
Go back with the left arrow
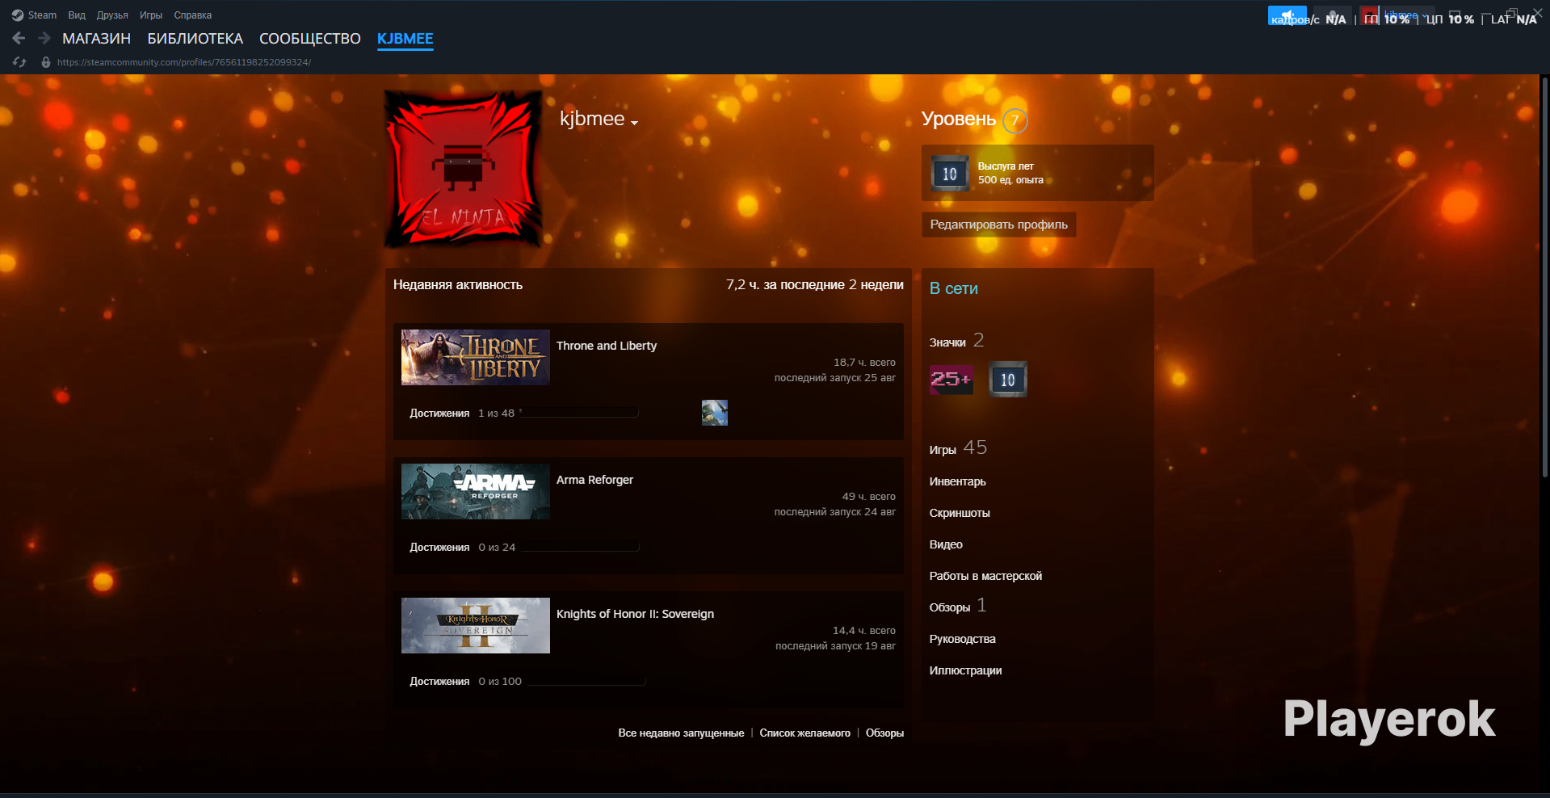[x=19, y=38]
